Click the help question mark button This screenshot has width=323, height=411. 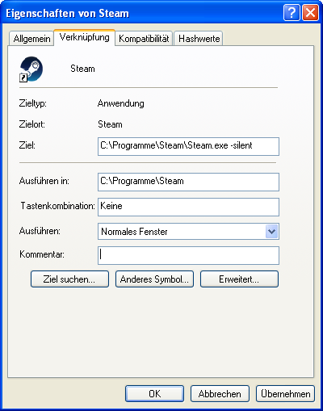(x=292, y=12)
